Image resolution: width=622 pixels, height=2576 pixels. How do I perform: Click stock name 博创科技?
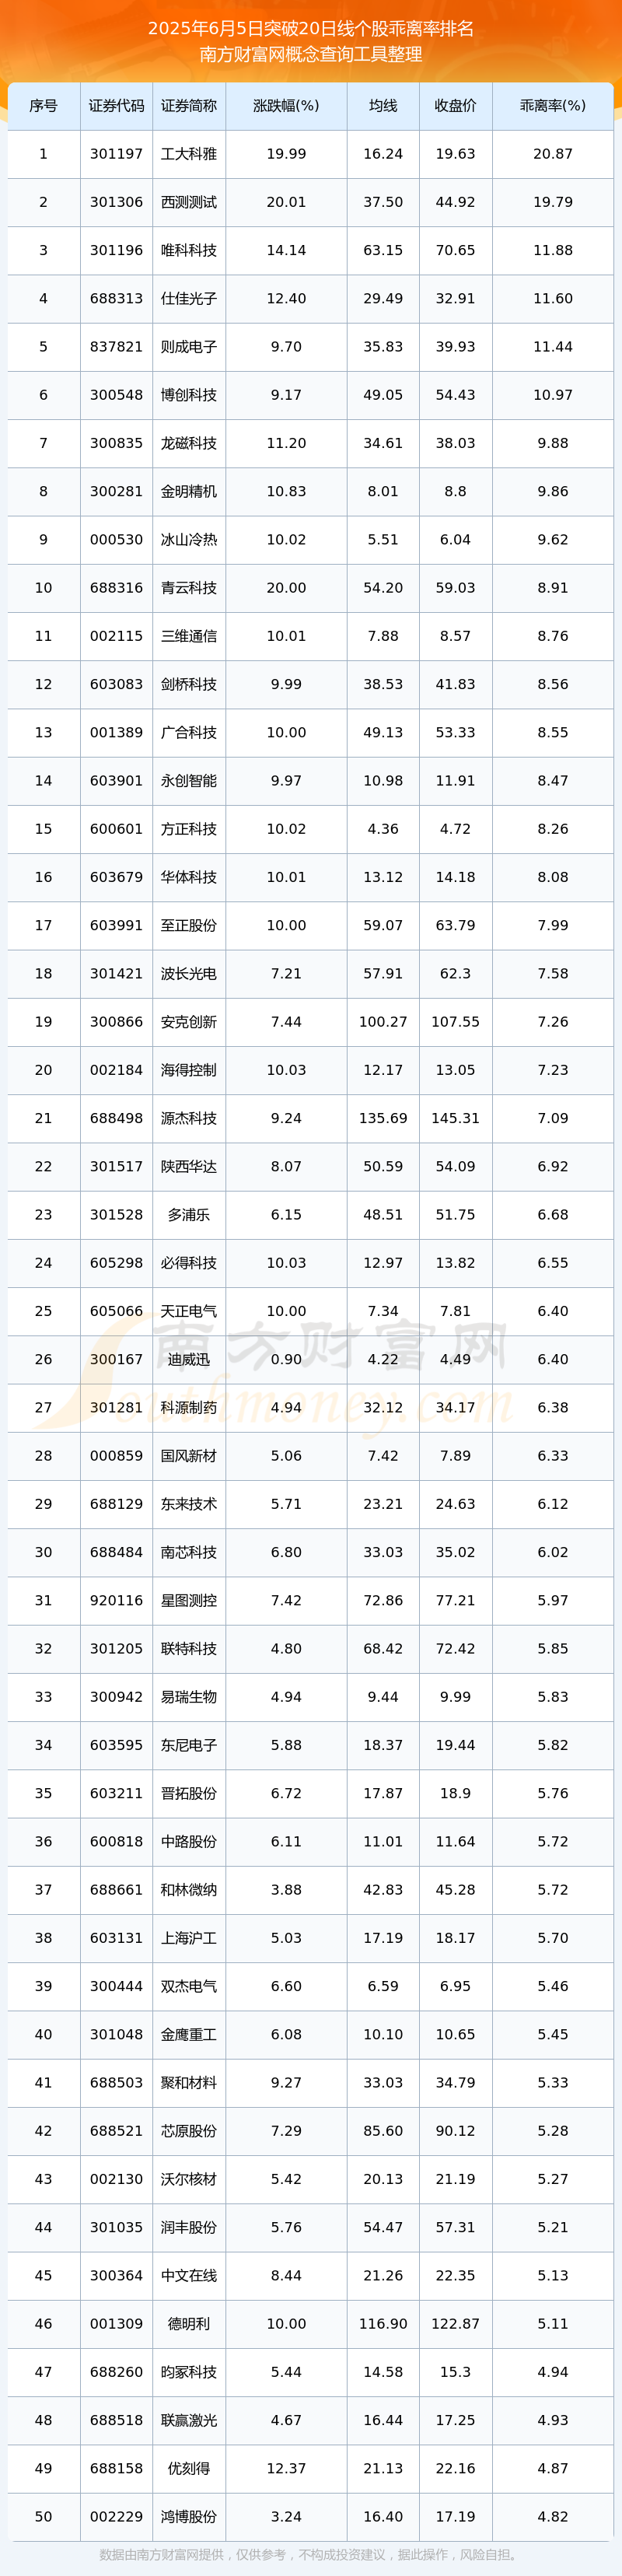189,395
